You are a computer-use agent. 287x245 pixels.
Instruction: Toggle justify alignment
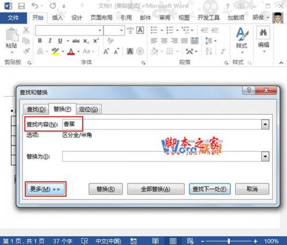pos(184,41)
